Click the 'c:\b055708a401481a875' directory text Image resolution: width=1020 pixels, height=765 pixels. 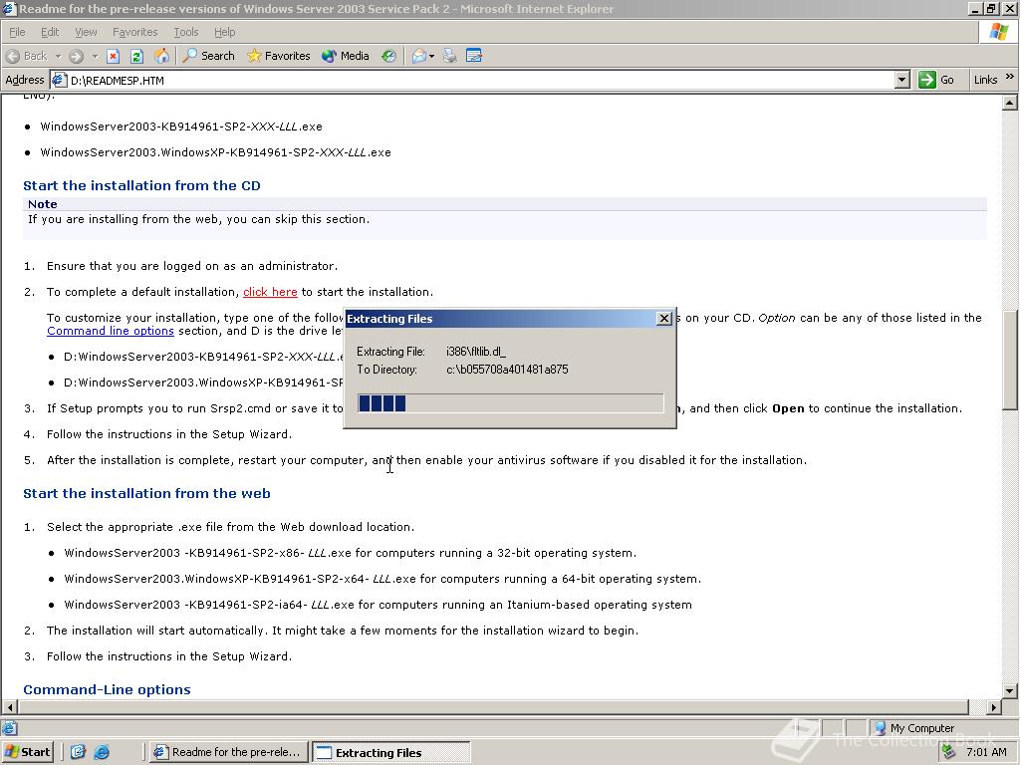(x=507, y=370)
